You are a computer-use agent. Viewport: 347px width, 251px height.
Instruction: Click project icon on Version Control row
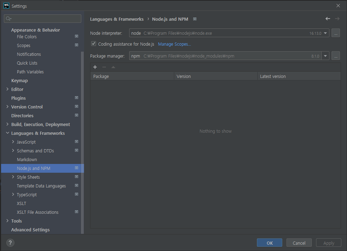(77, 106)
